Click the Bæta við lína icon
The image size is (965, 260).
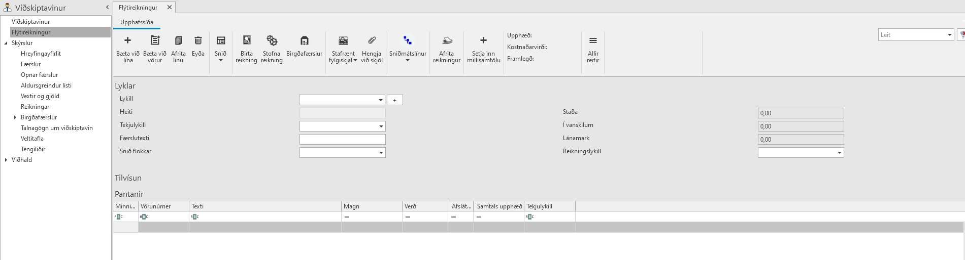127,41
